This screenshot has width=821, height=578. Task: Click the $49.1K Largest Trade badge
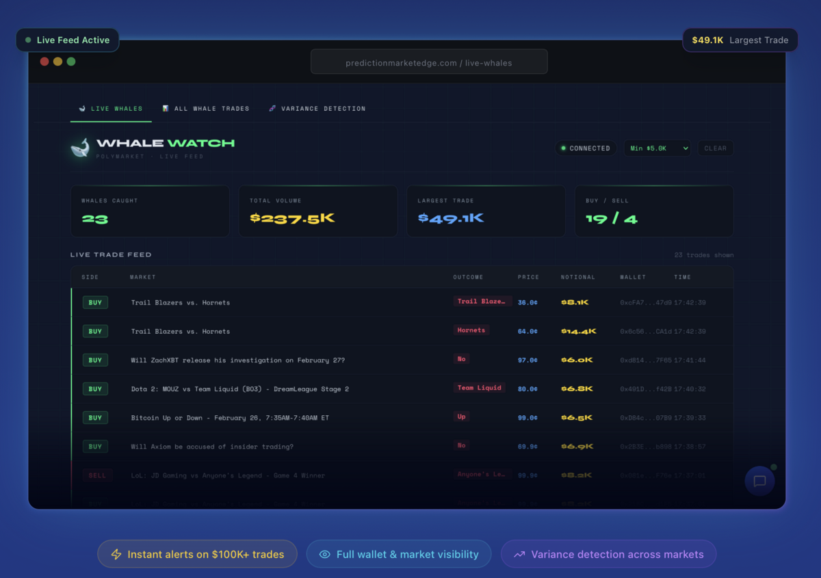point(740,40)
